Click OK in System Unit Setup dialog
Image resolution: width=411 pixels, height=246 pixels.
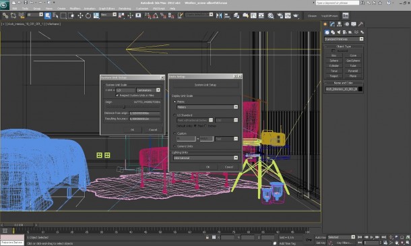coord(132,130)
